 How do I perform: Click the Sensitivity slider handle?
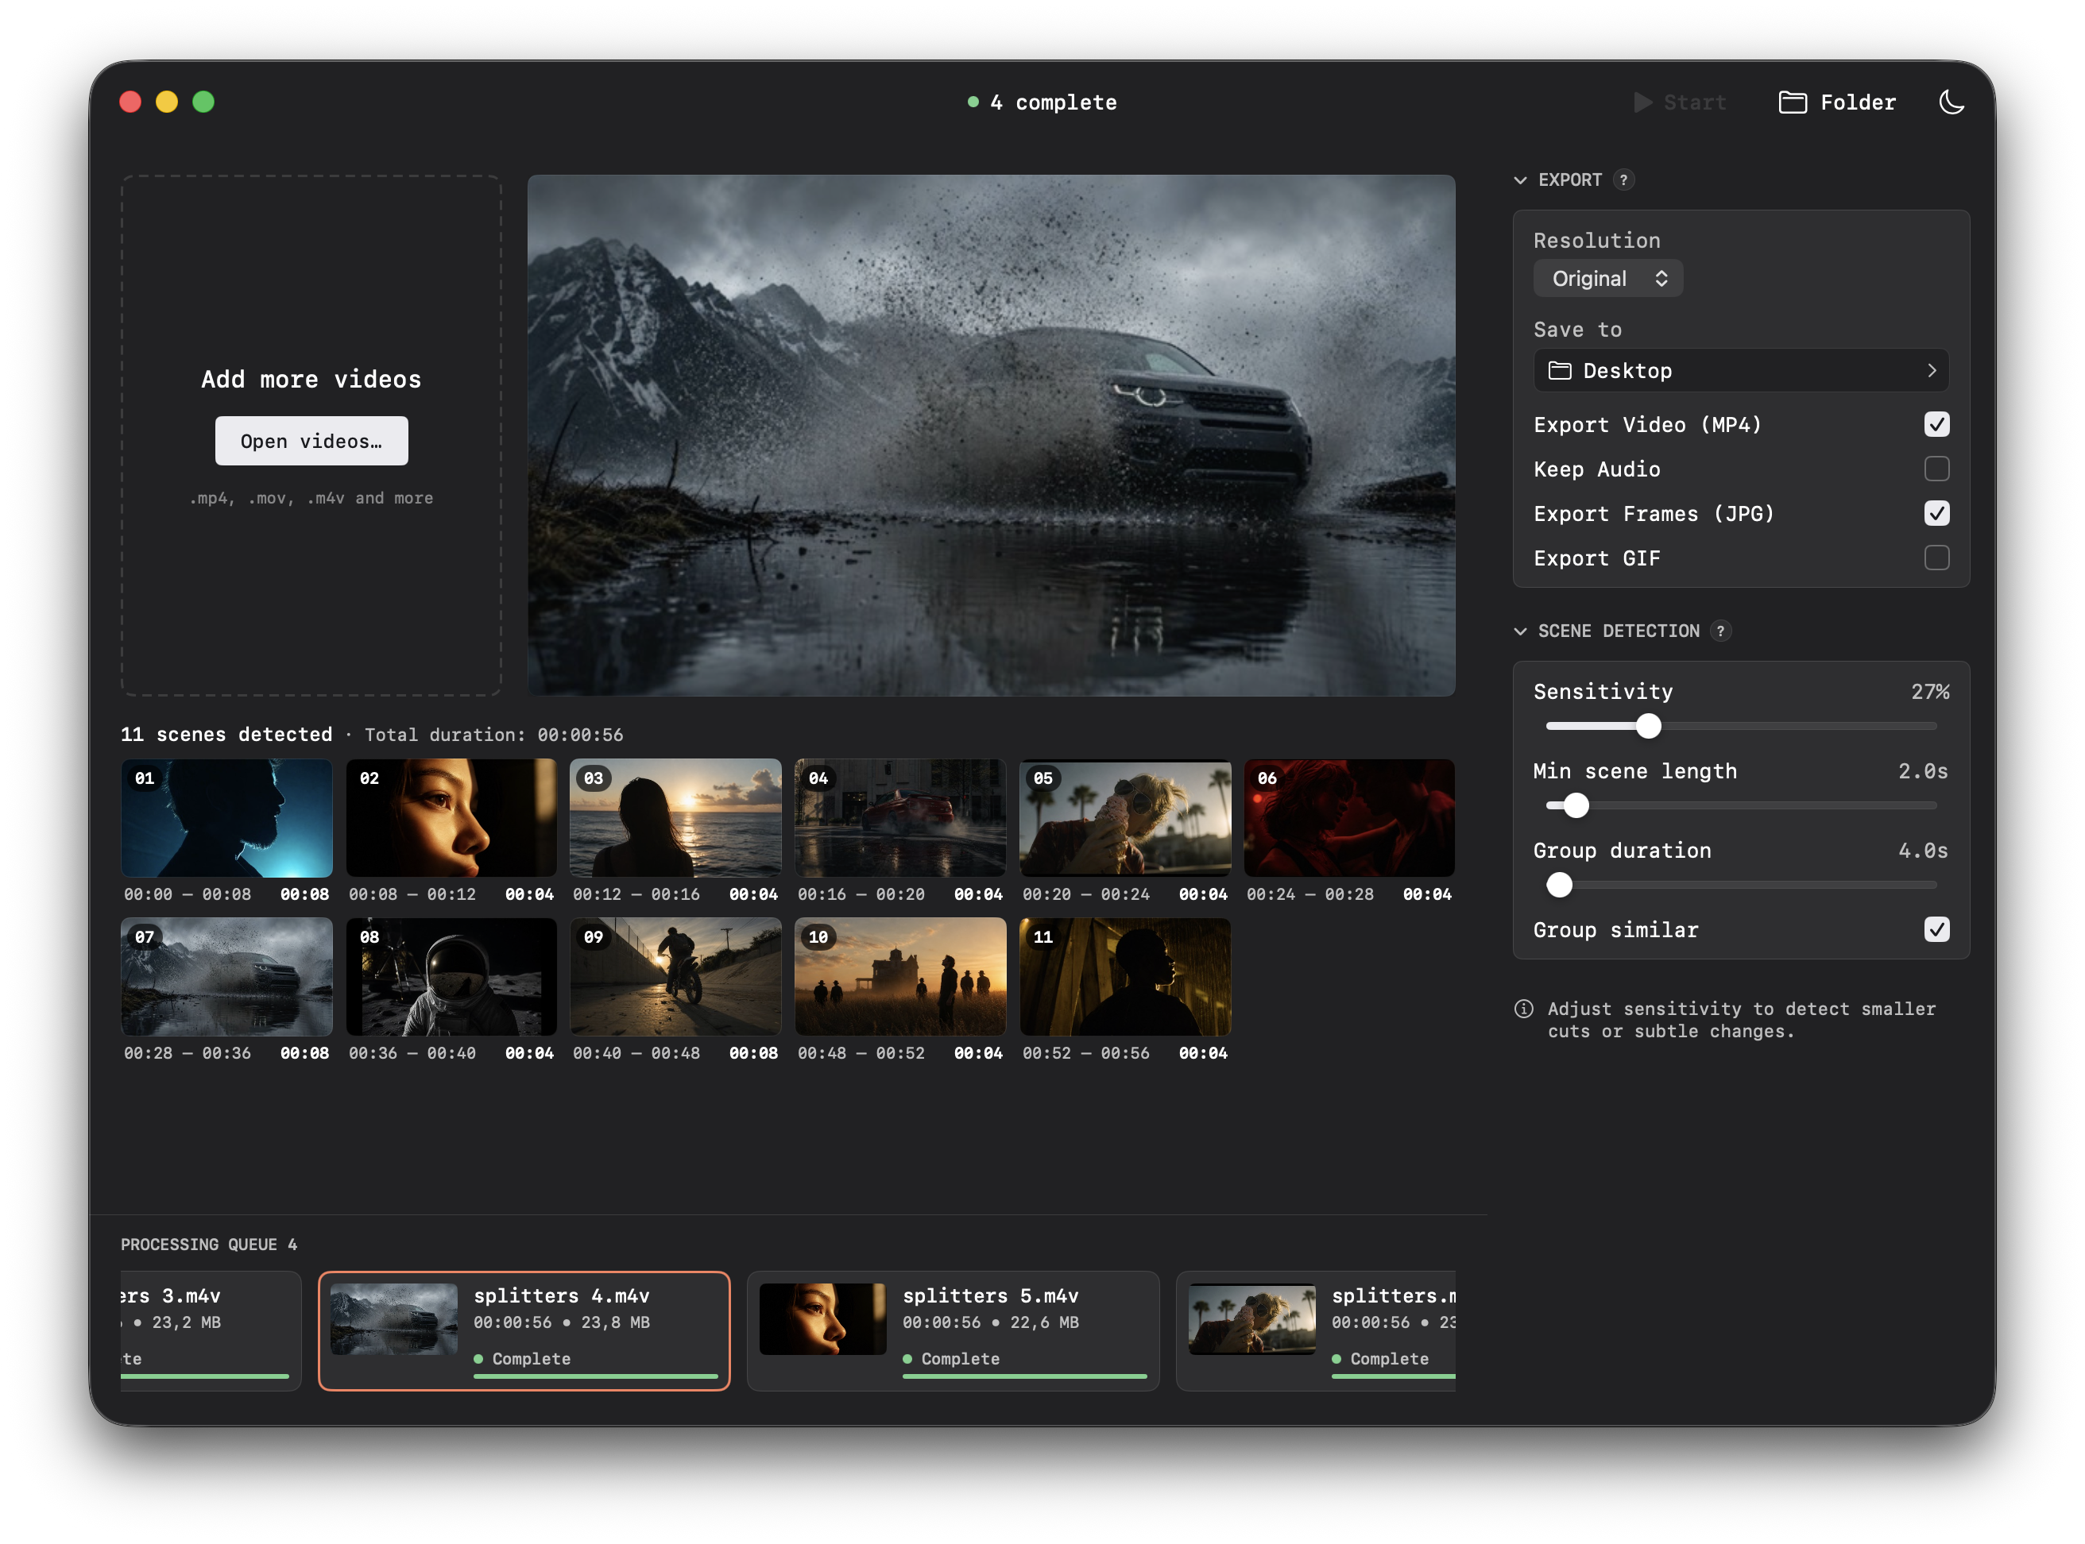coord(1648,726)
